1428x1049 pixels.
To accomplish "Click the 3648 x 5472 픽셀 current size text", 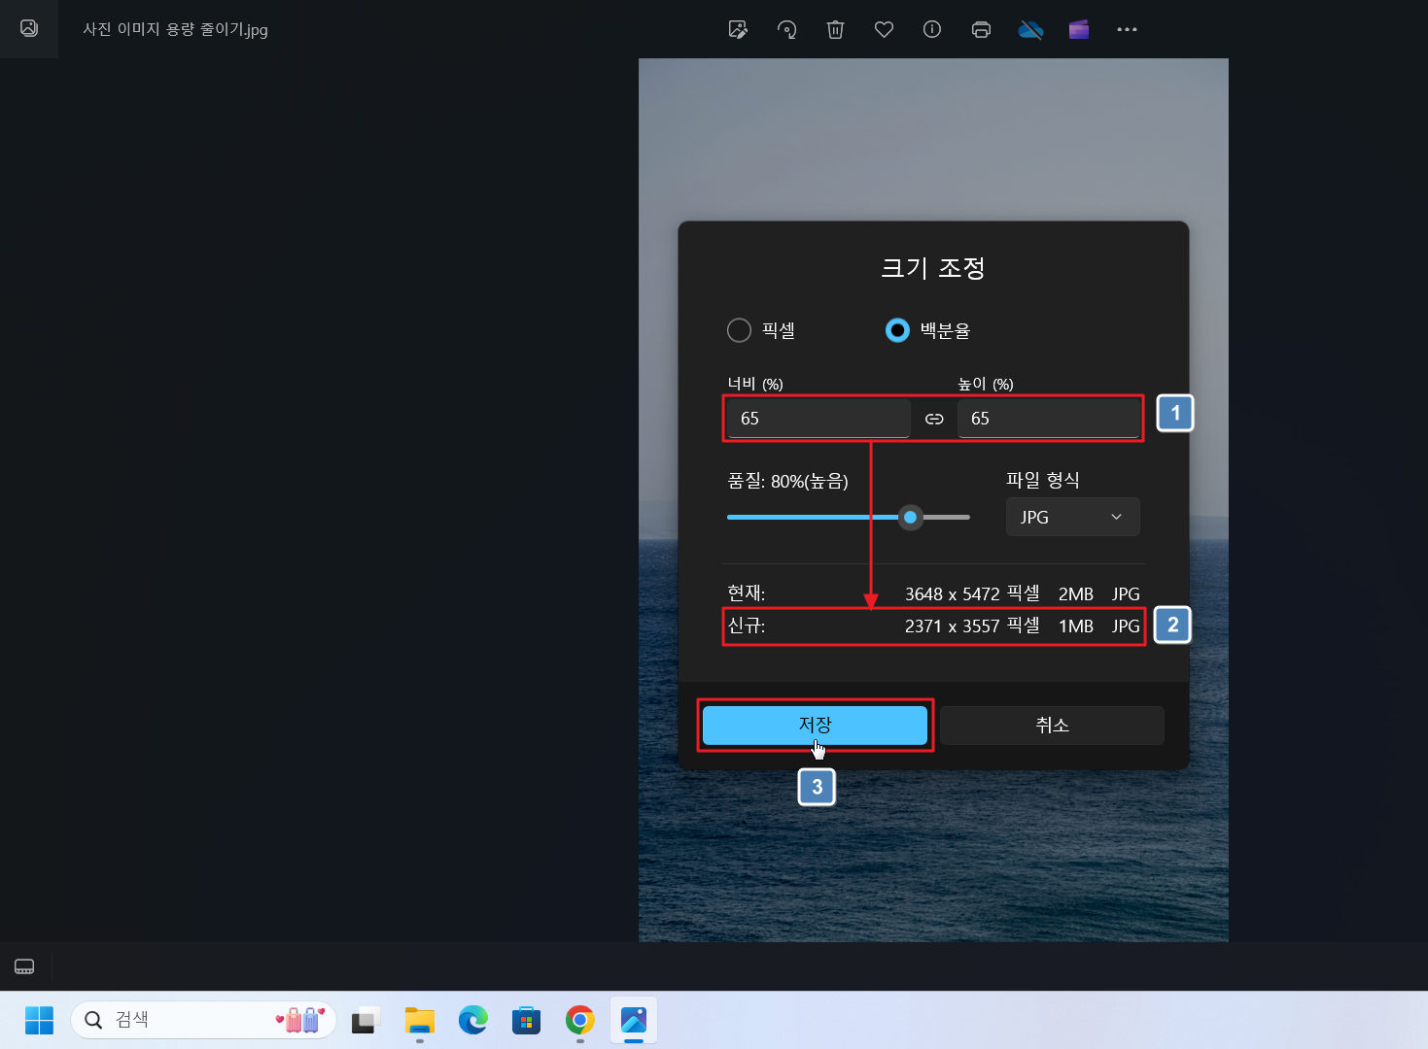I will click(x=972, y=593).
